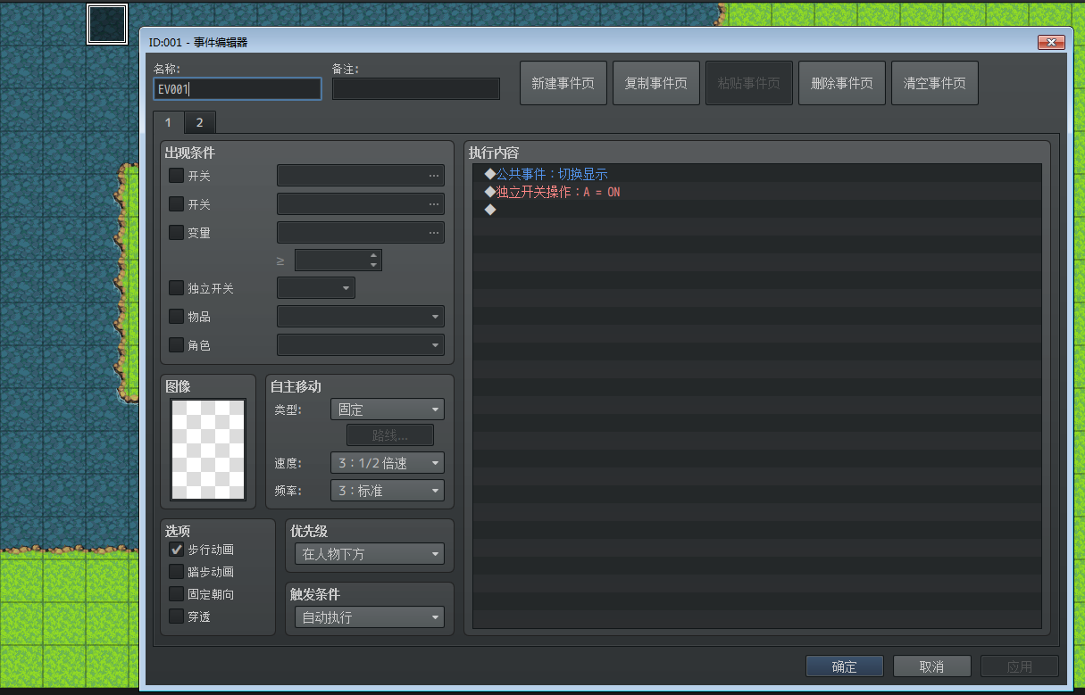The height and width of the screenshot is (695, 1085).
Task: Confirm with the 确定 button
Action: point(845,666)
